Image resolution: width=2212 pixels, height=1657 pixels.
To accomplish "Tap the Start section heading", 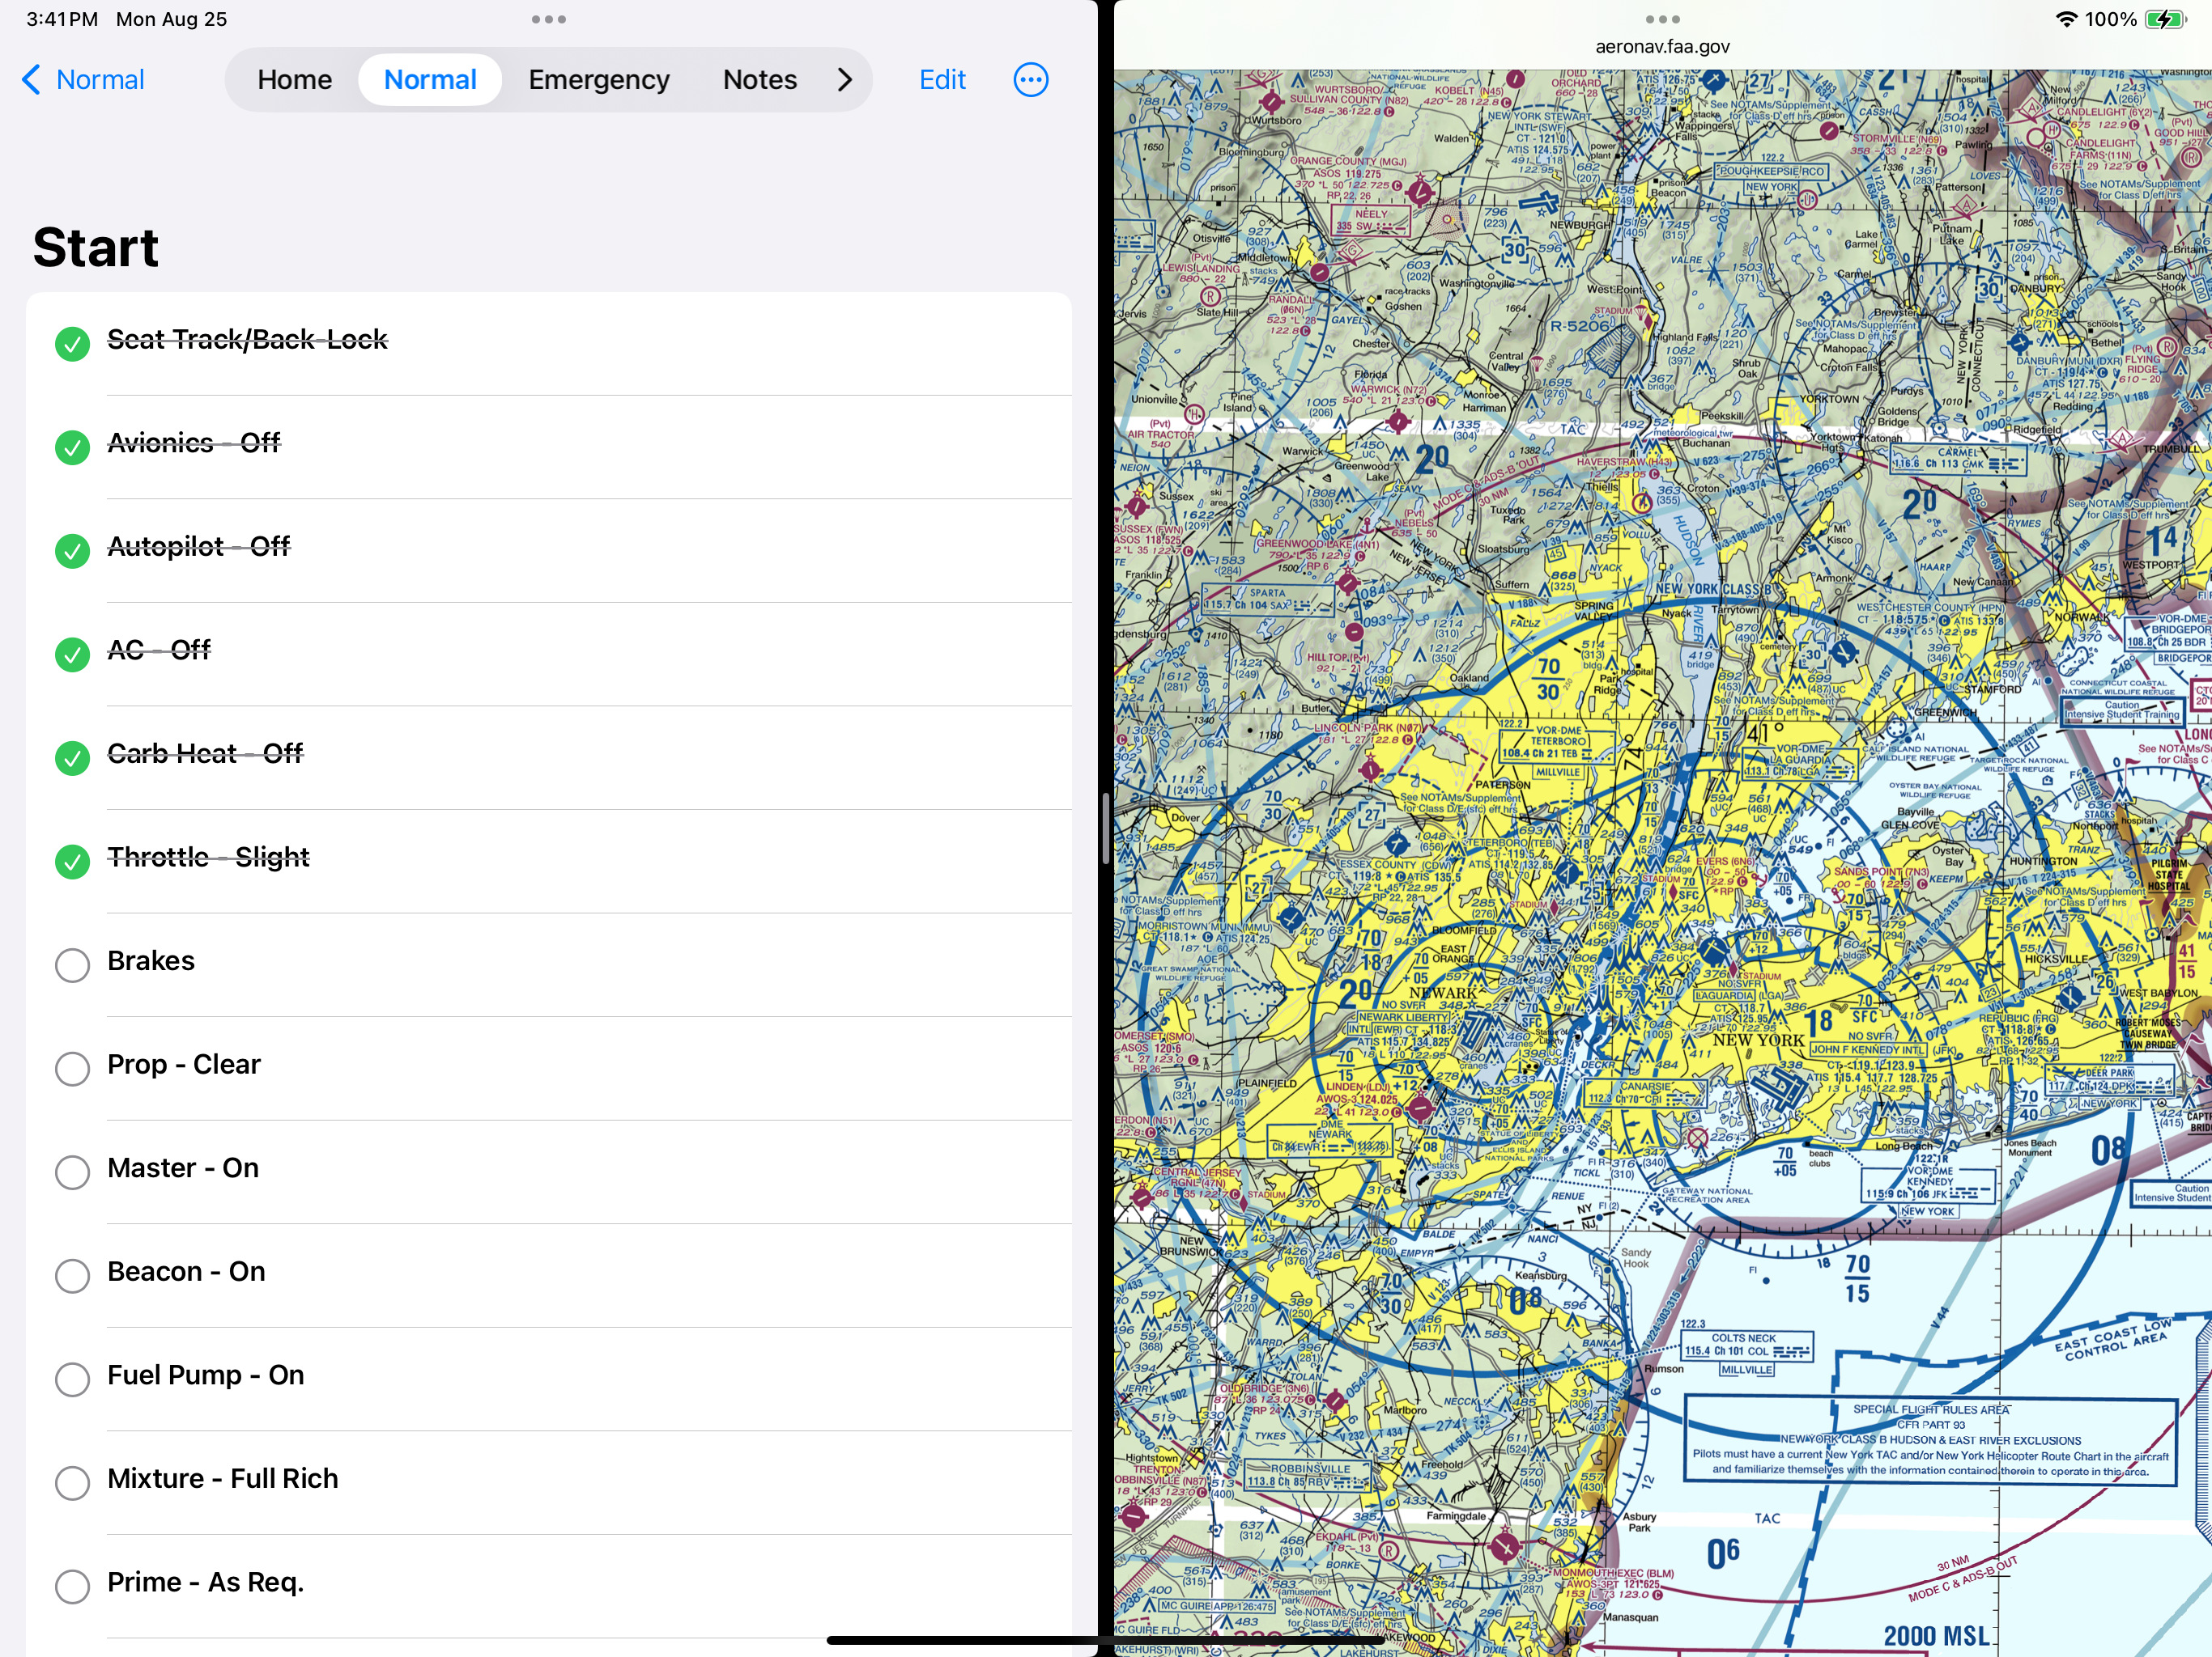I will click(x=96, y=248).
